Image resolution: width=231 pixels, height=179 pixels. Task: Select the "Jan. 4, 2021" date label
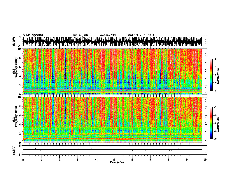click(81, 35)
